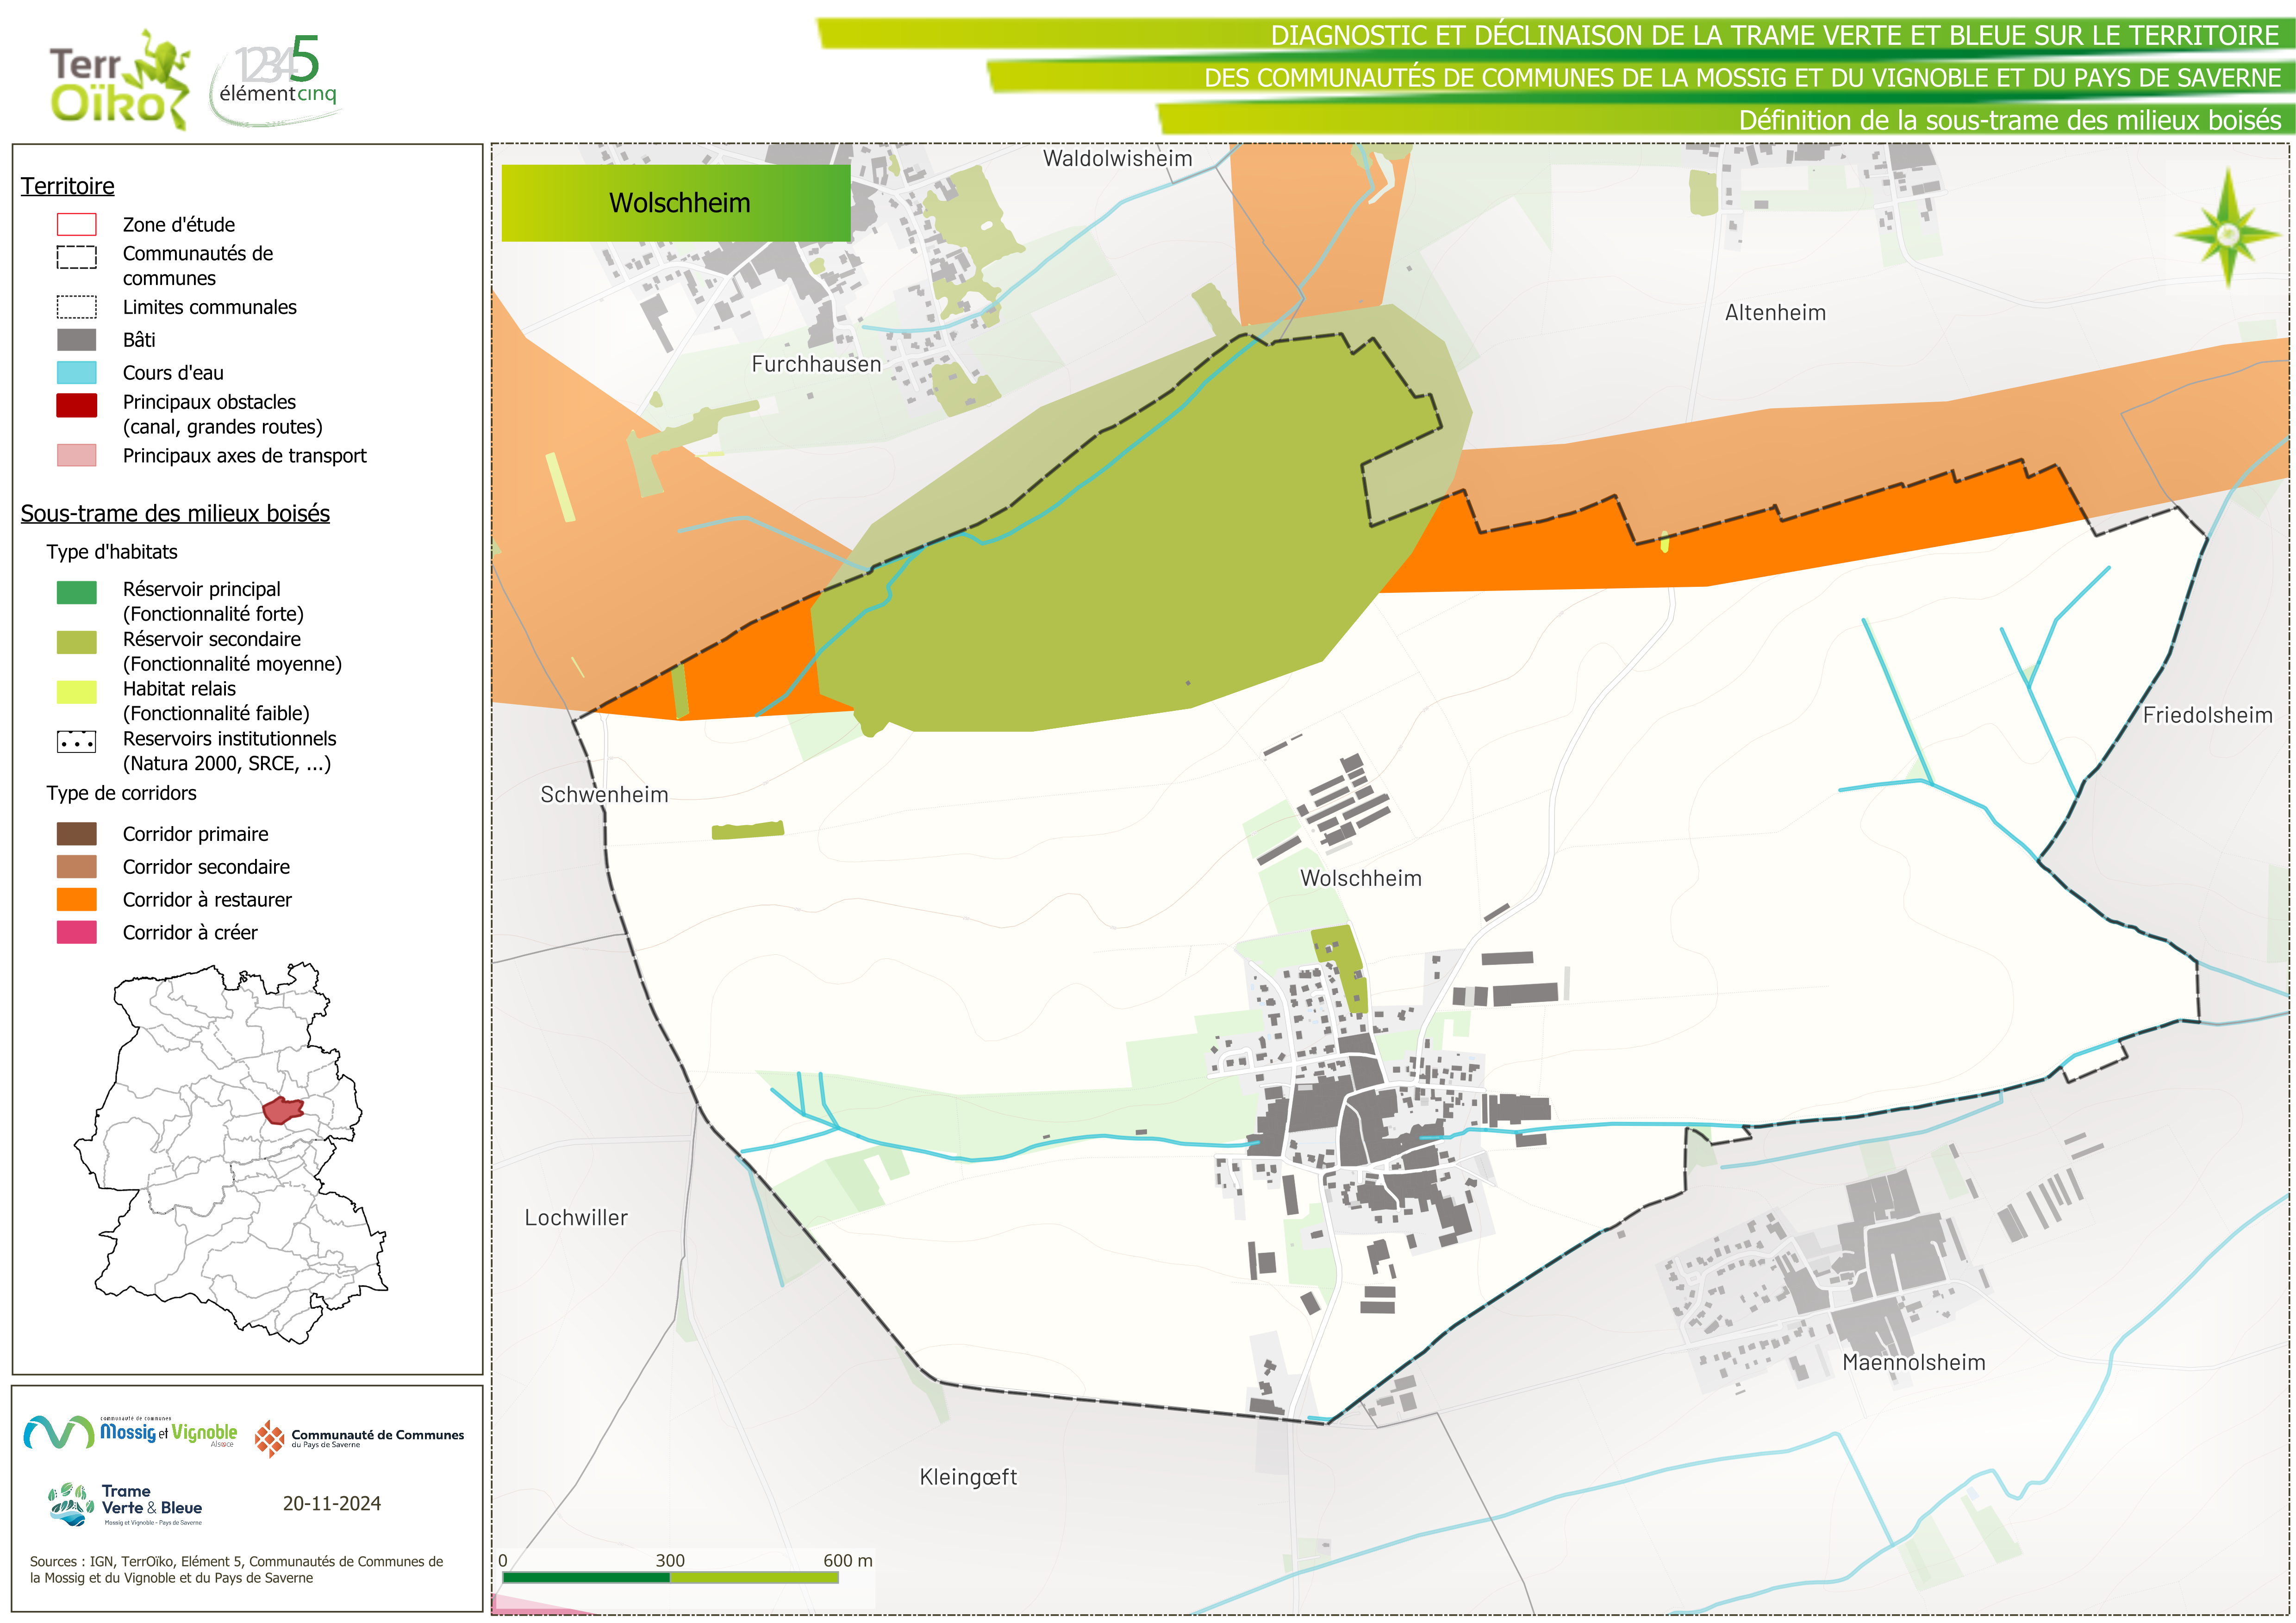
Task: Click the Bâti gray legend symbol
Action: [x=77, y=340]
